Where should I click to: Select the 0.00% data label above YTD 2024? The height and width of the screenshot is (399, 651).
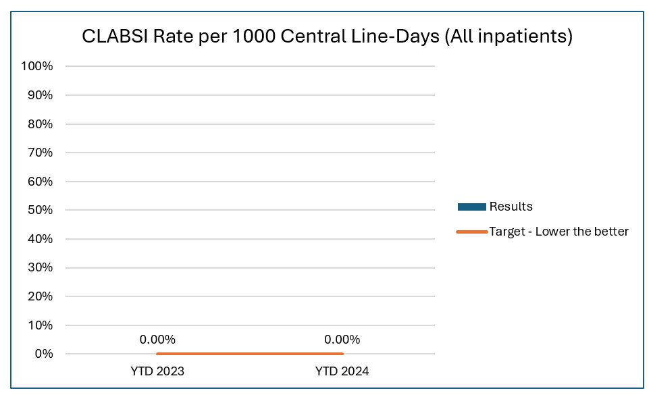point(342,340)
